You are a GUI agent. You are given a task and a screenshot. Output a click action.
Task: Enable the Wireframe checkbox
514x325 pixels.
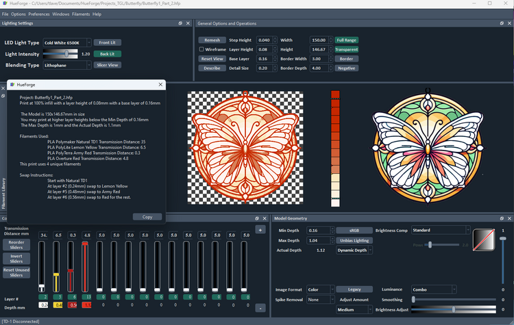tap(201, 49)
